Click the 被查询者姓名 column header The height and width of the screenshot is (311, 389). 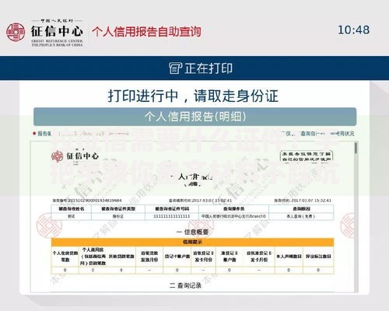click(x=72, y=209)
